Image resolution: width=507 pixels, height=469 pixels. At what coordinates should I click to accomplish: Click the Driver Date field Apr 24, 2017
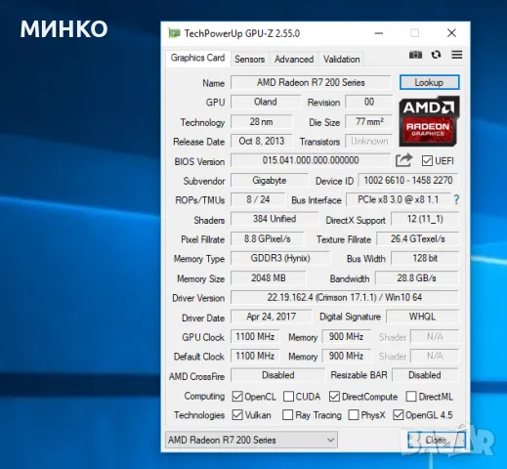[271, 317]
